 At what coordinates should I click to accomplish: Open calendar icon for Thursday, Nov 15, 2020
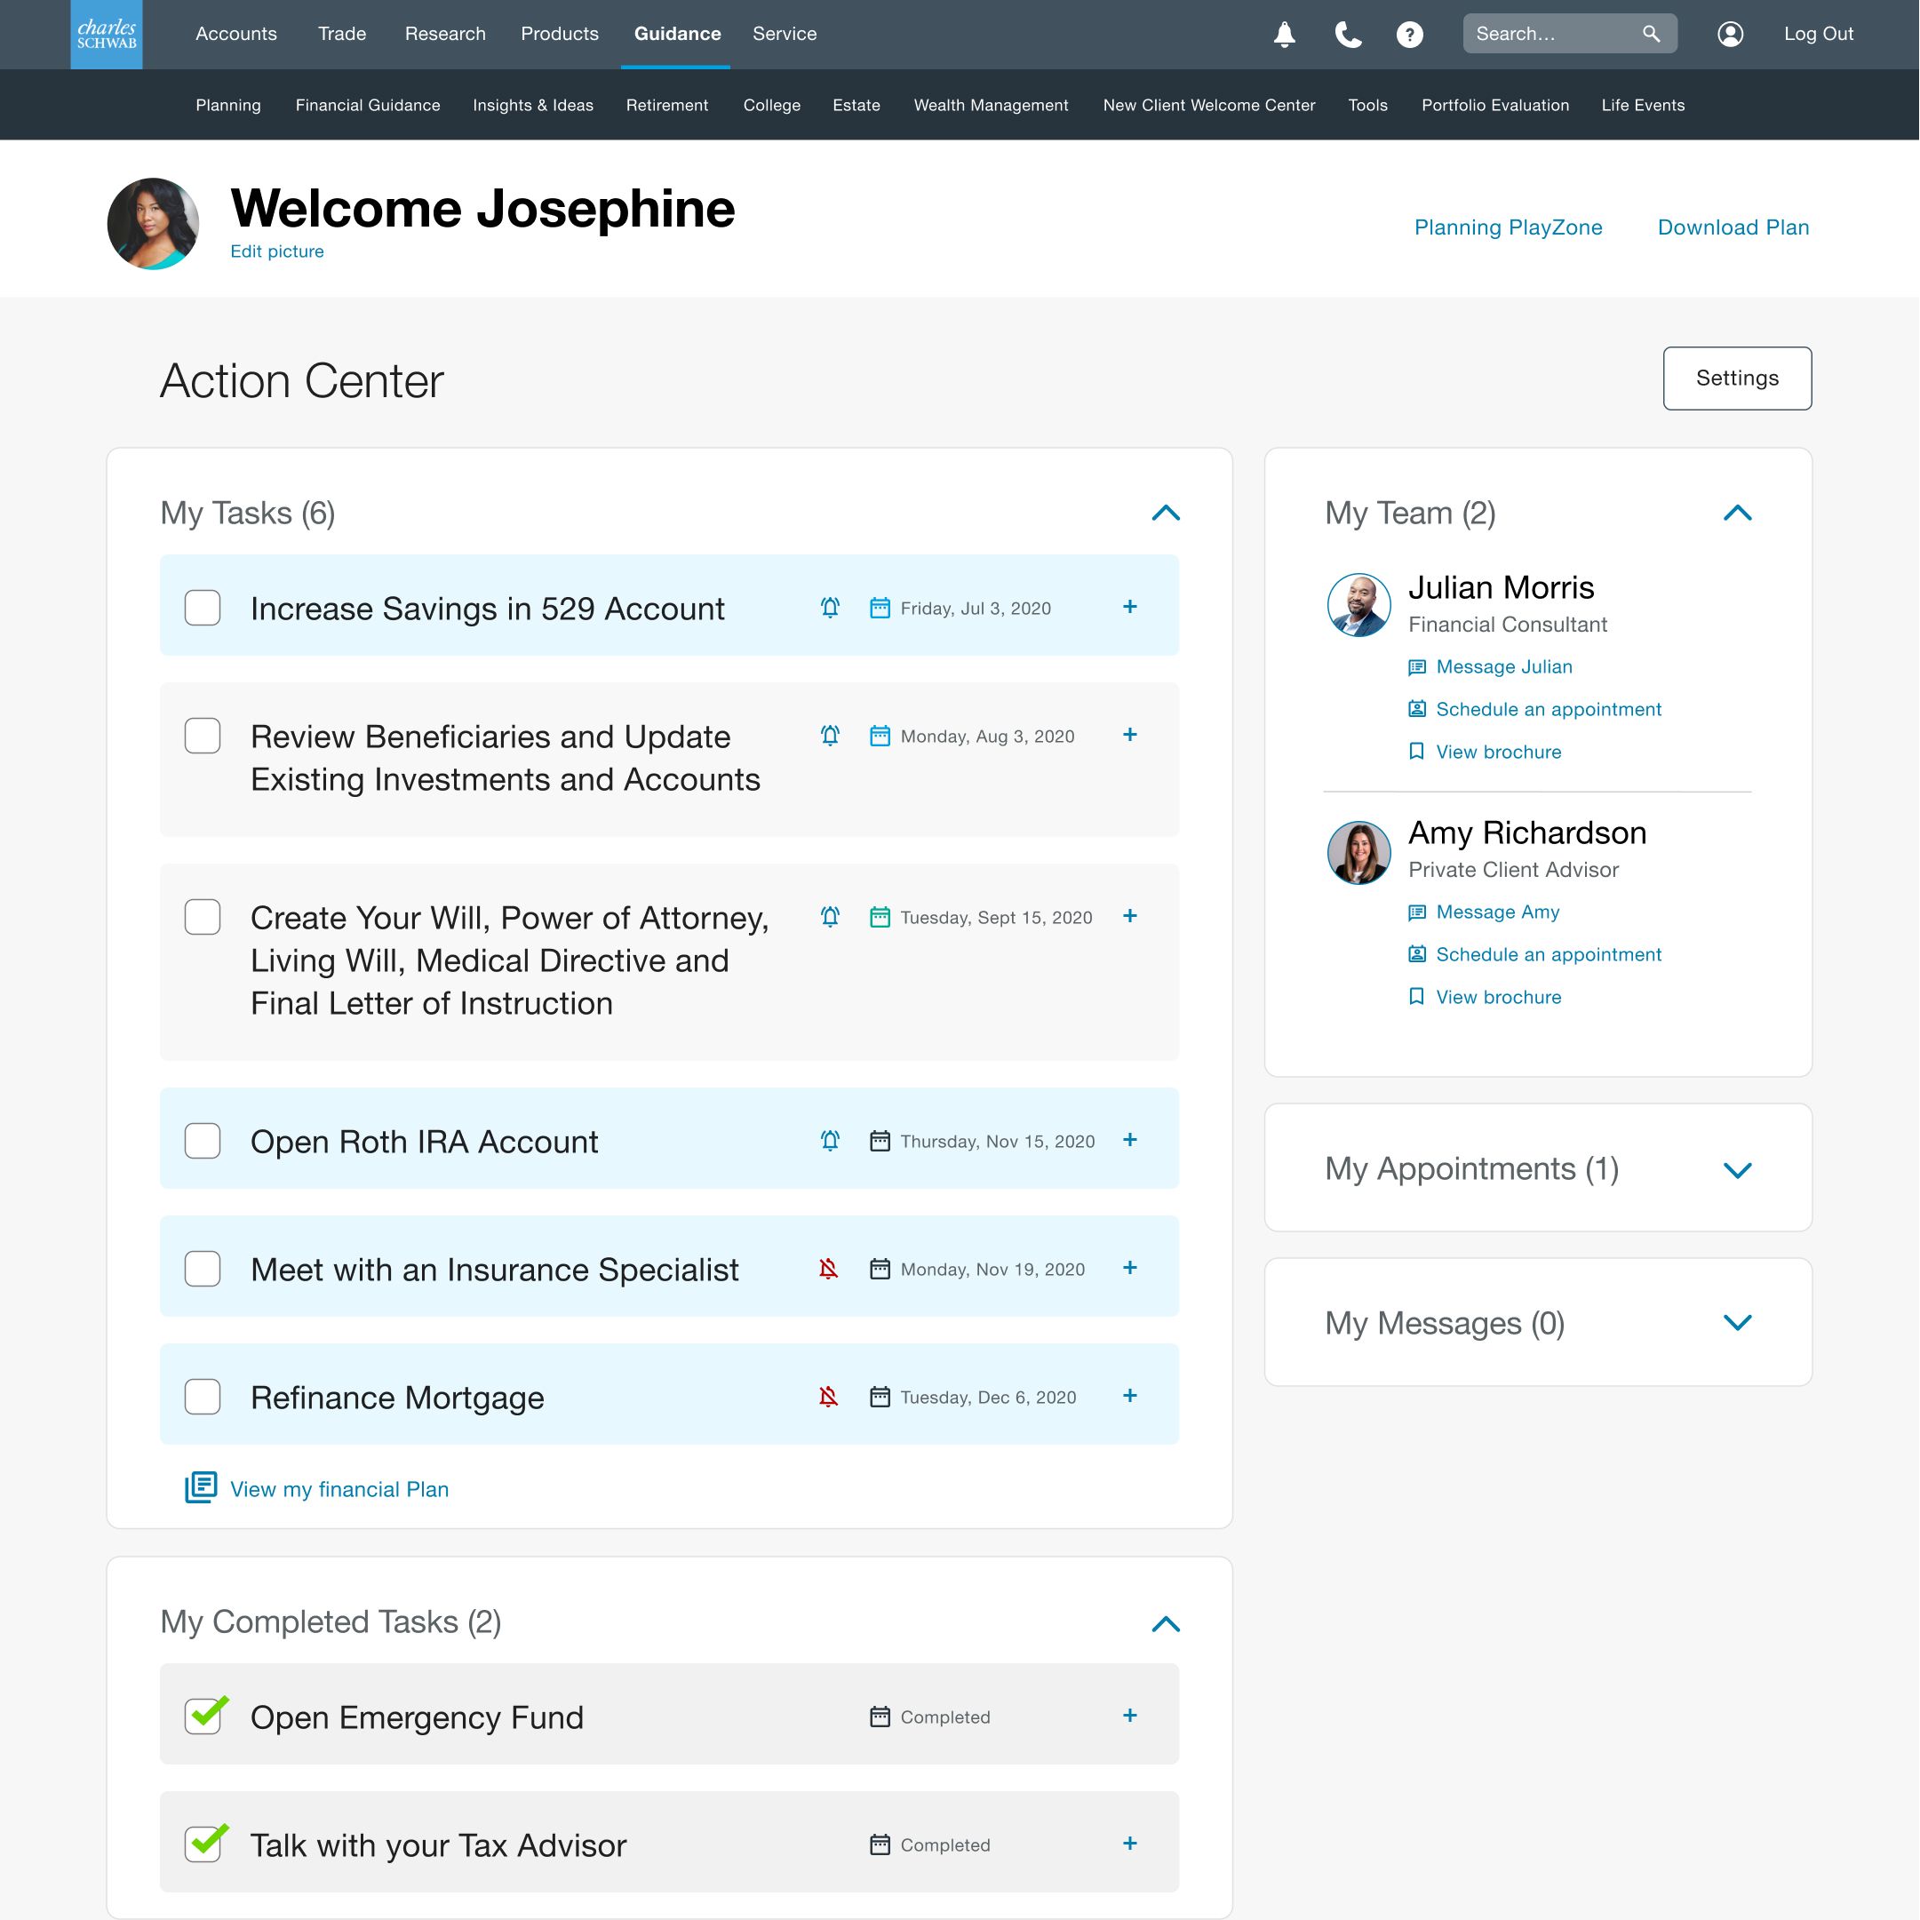pyautogui.click(x=880, y=1141)
